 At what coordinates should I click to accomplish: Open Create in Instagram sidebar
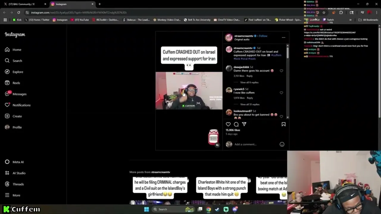point(13,116)
